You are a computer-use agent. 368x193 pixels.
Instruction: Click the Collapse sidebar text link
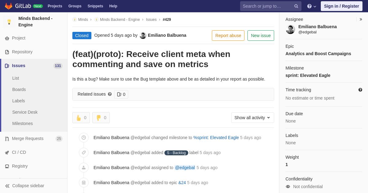[x=28, y=186]
